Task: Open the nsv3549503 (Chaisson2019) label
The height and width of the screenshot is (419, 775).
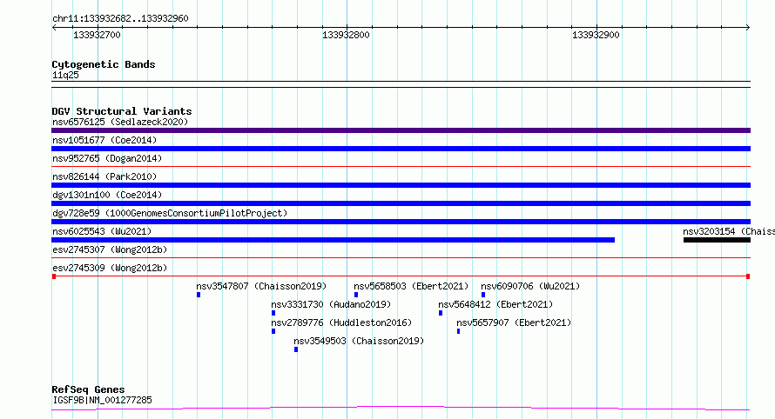Action: pyautogui.click(x=359, y=341)
